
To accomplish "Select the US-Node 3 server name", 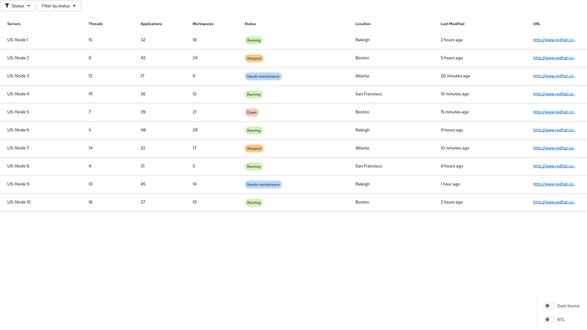I will click(x=18, y=76).
